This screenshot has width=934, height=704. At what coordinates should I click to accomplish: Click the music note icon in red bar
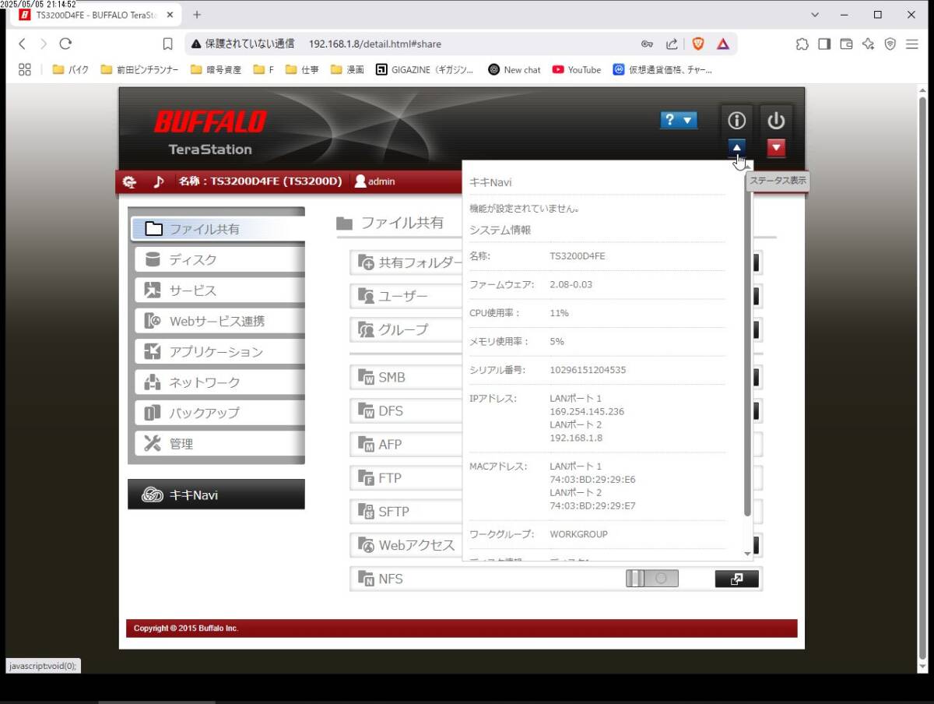158,181
